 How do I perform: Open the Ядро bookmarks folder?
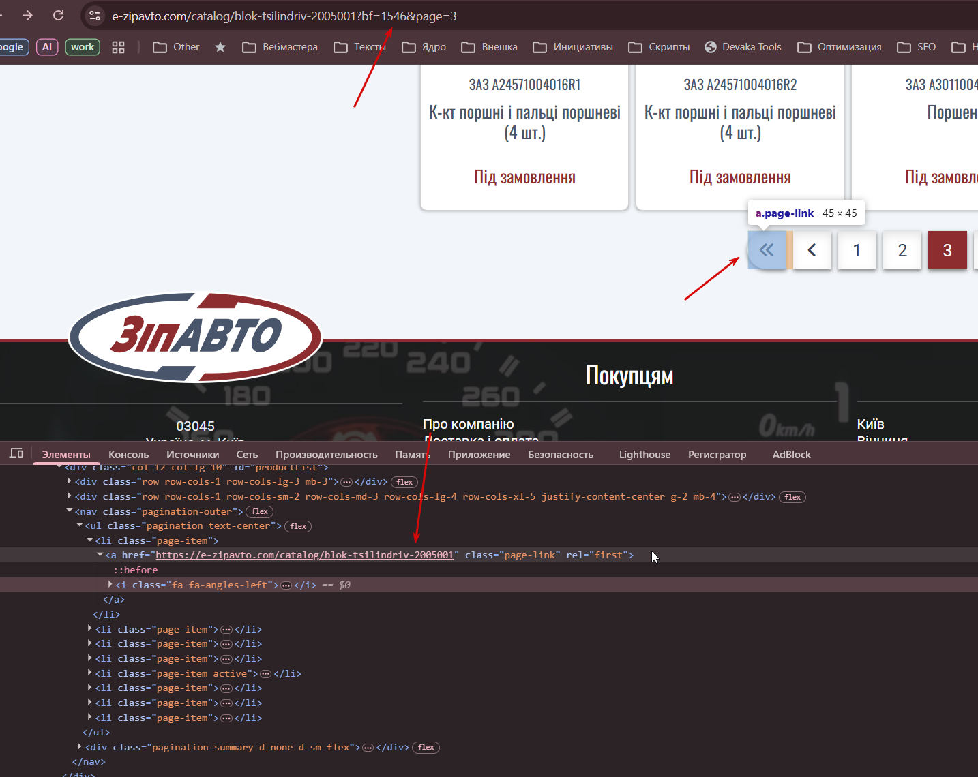(424, 47)
